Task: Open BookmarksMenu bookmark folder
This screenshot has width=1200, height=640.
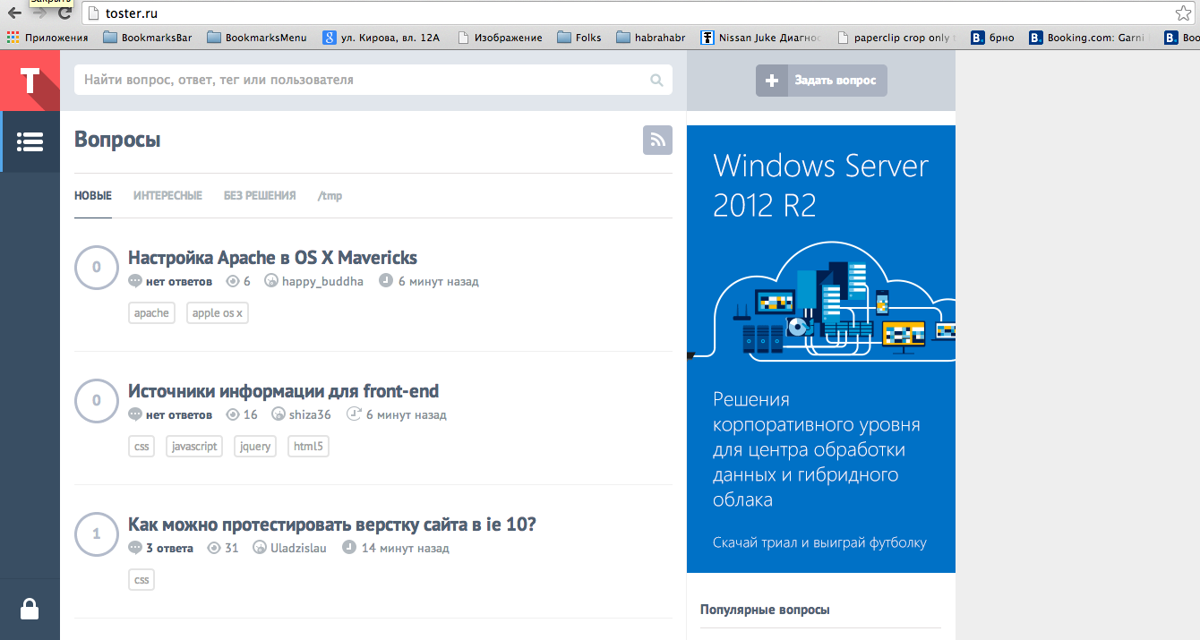Action: (x=257, y=38)
